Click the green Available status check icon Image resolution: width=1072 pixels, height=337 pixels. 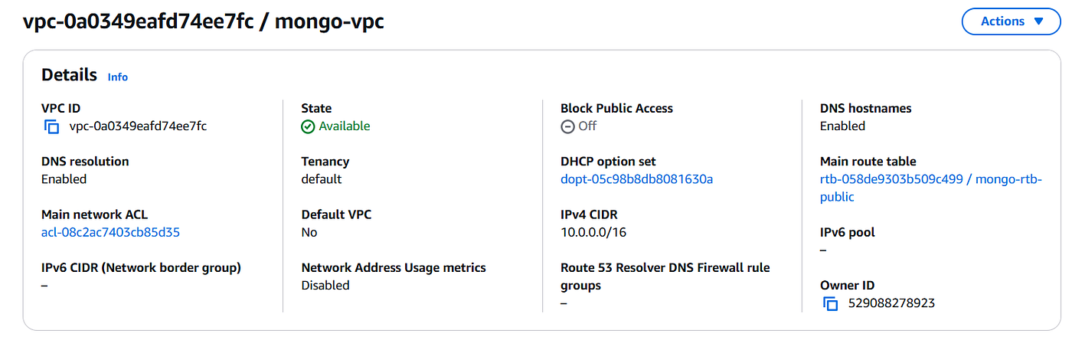tap(308, 126)
